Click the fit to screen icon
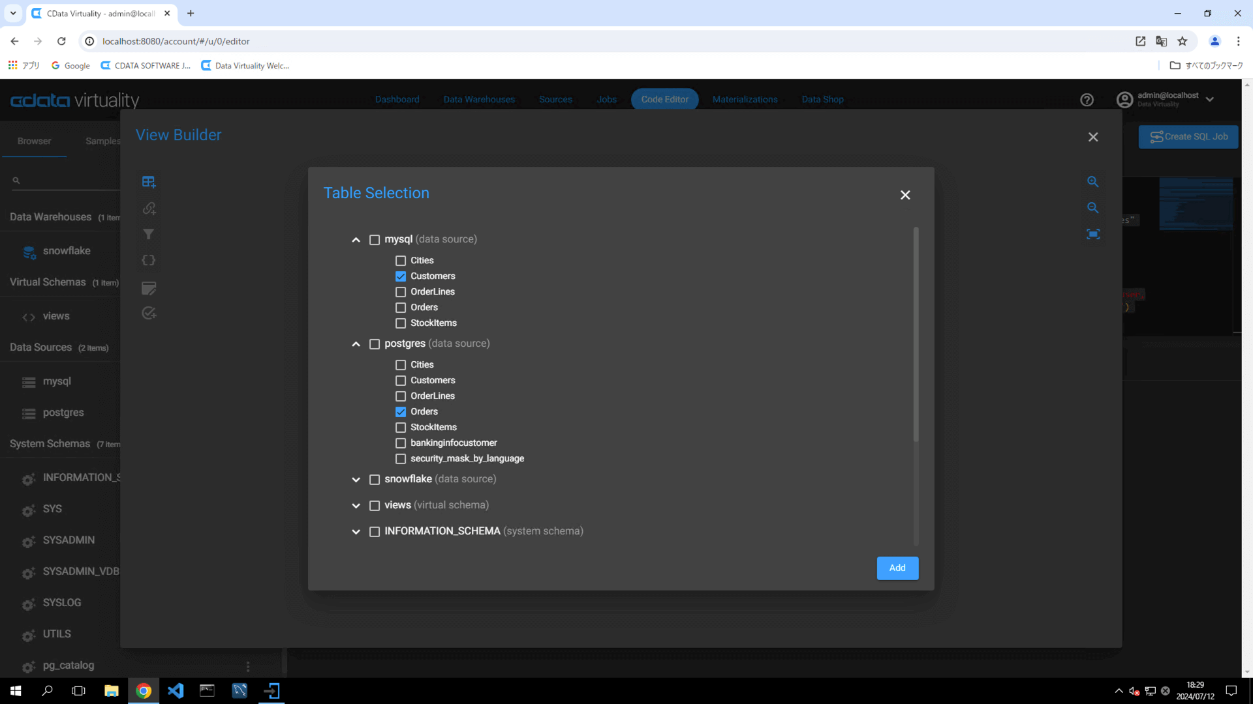Screen dimensions: 1253x704 click(1093, 234)
